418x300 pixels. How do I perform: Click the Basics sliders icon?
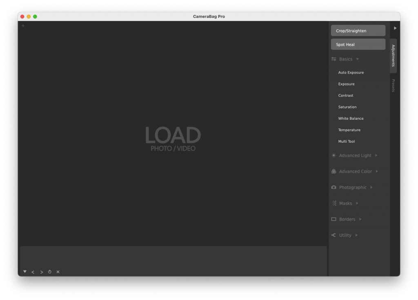pyautogui.click(x=334, y=59)
